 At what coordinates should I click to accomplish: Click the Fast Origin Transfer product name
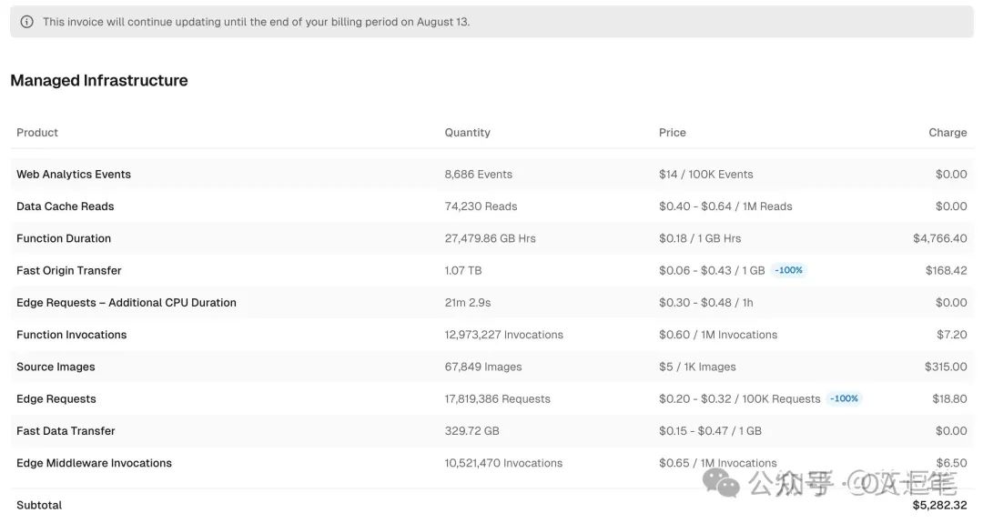[68, 270]
